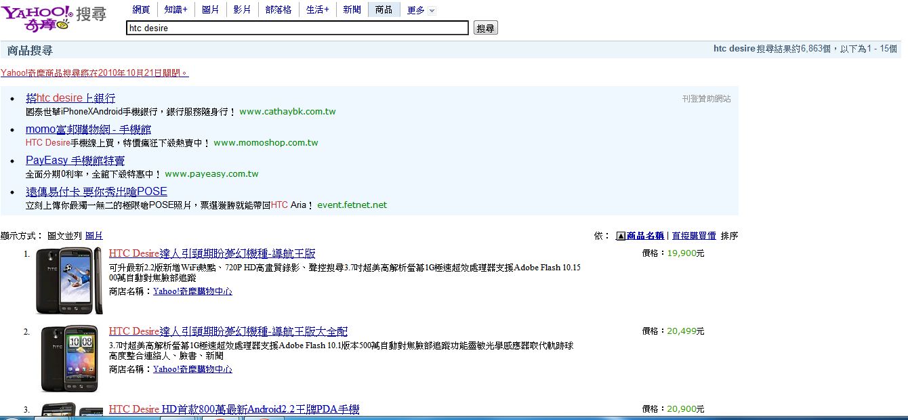
Task: Click the second result's phone thumbnail
Action: [x=70, y=359]
